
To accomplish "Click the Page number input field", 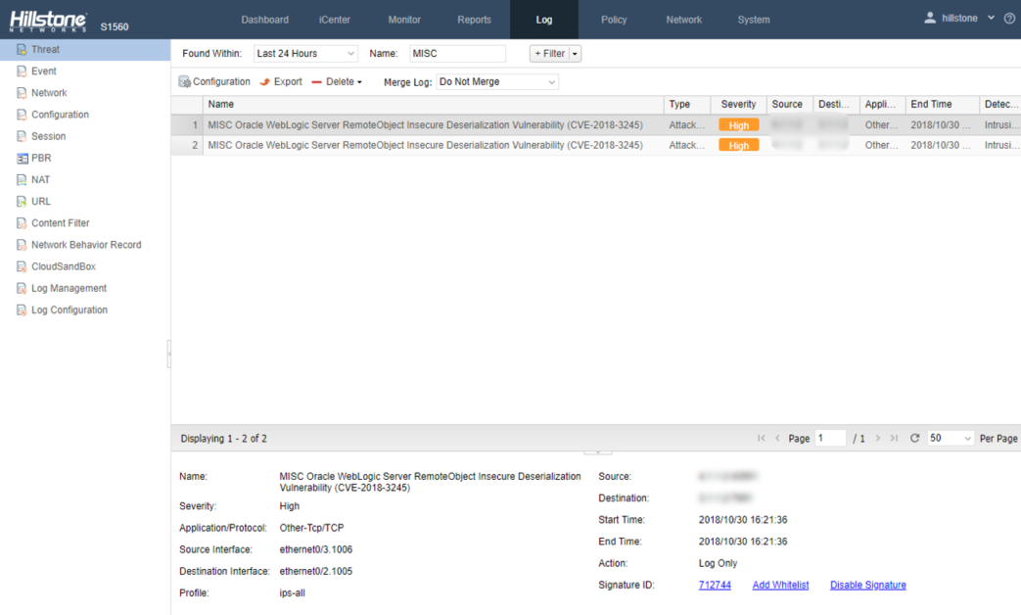I will [x=830, y=439].
